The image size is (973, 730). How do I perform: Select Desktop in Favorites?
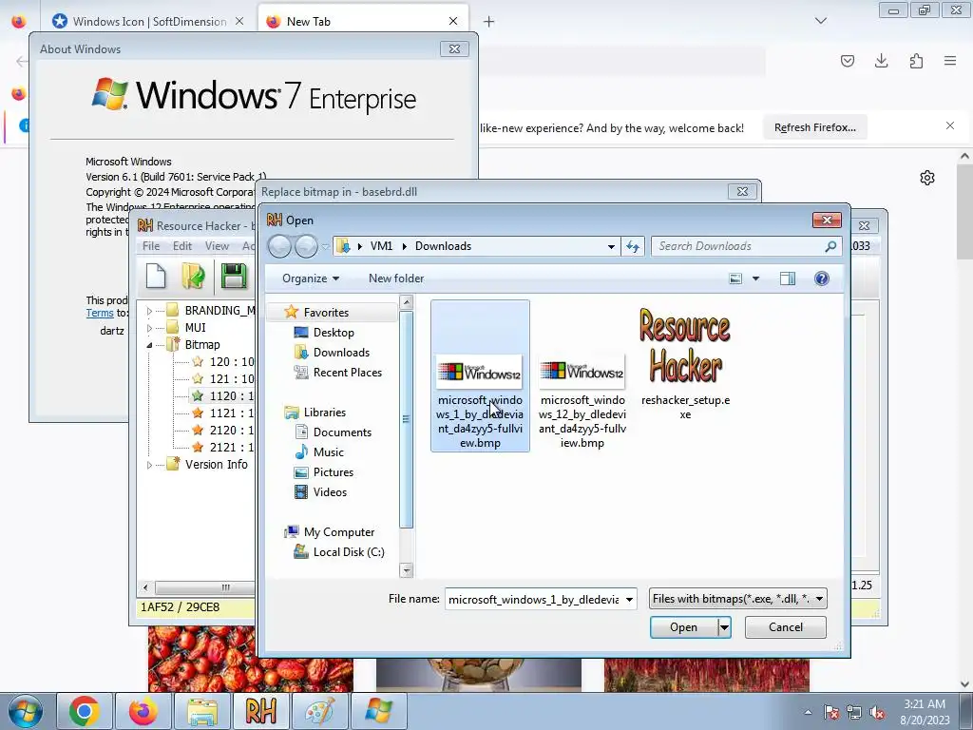[334, 333]
